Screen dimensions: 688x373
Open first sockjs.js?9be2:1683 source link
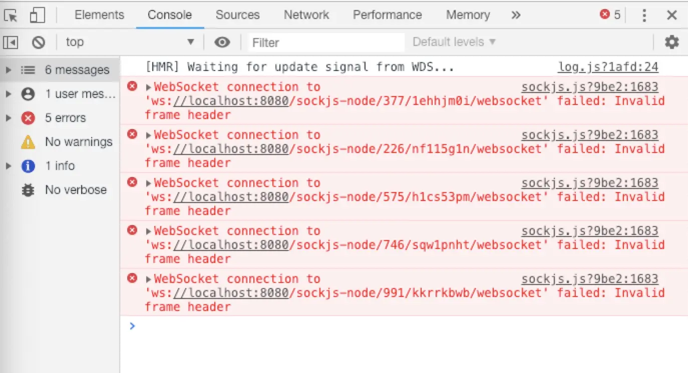tap(590, 87)
